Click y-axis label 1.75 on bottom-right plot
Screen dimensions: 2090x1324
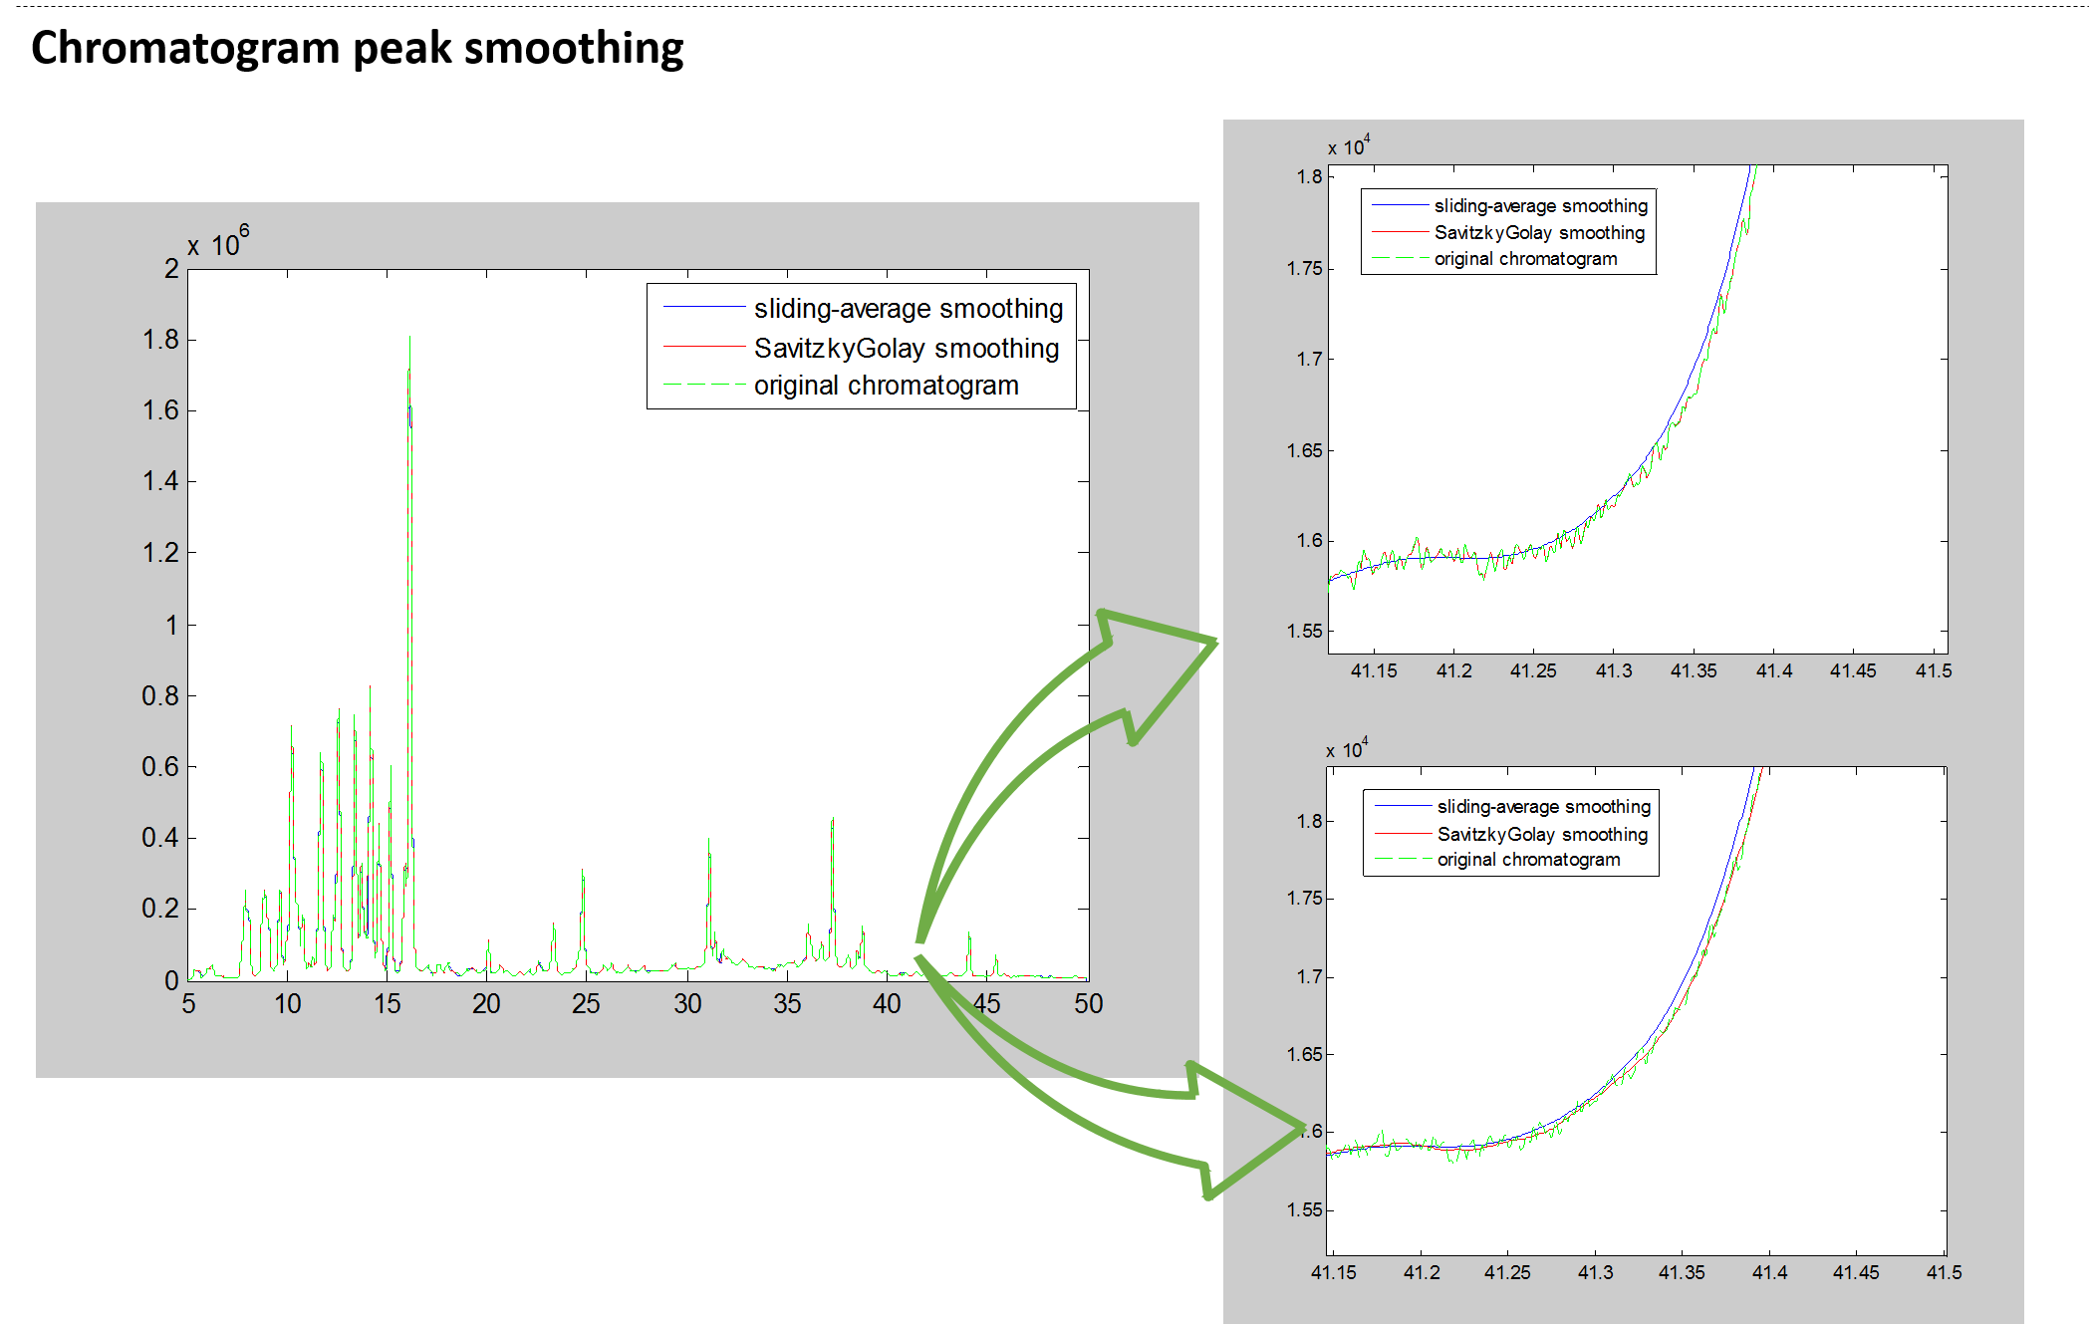point(1304,898)
